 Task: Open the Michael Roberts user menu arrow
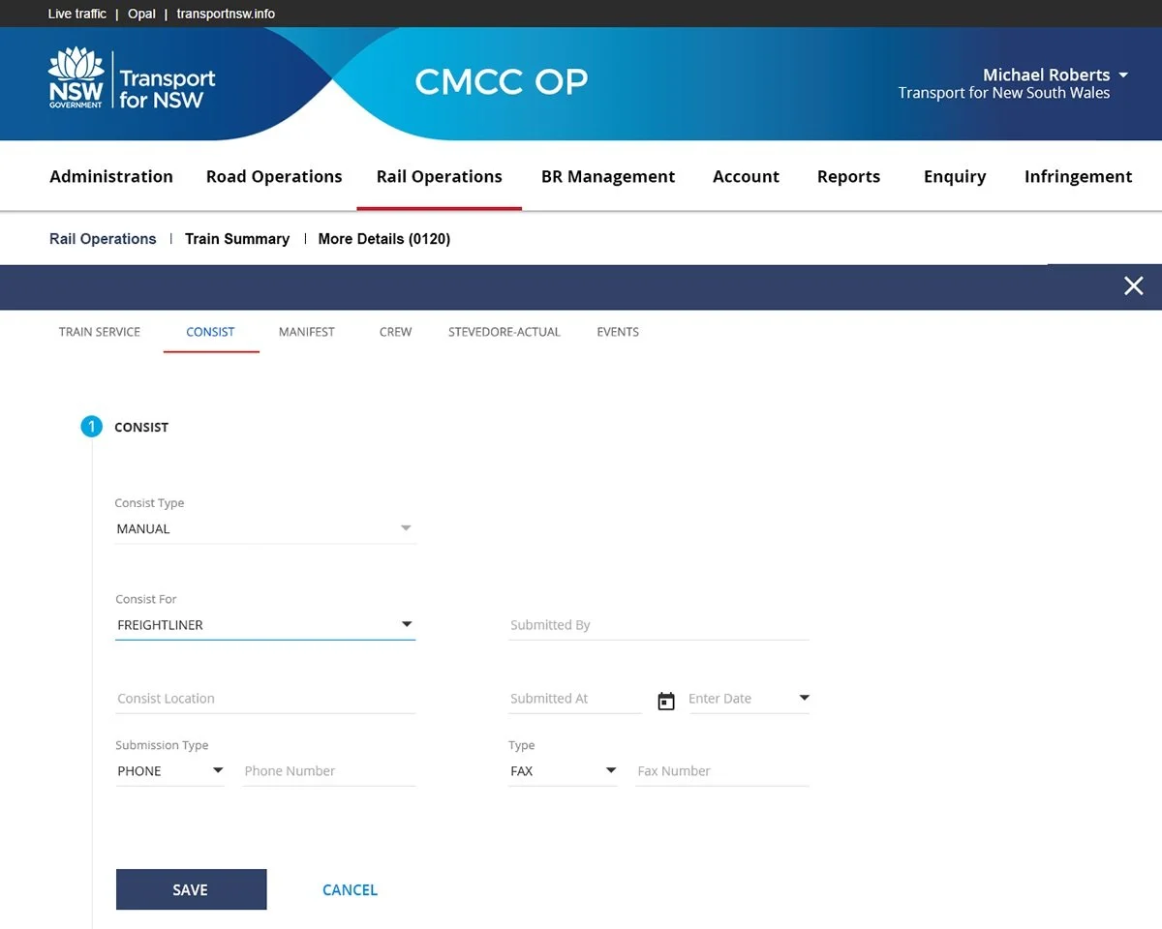point(1123,75)
